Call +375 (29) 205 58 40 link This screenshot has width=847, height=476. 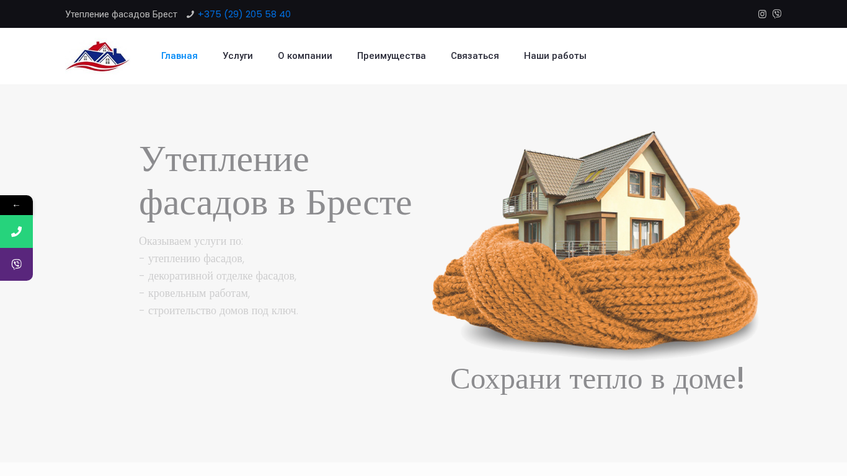tap(244, 14)
